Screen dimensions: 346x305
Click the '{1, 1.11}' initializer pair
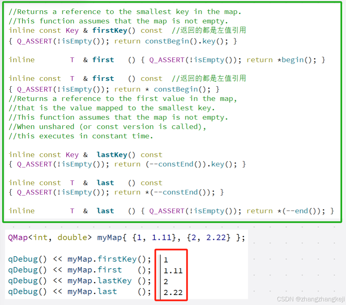tap(154, 238)
